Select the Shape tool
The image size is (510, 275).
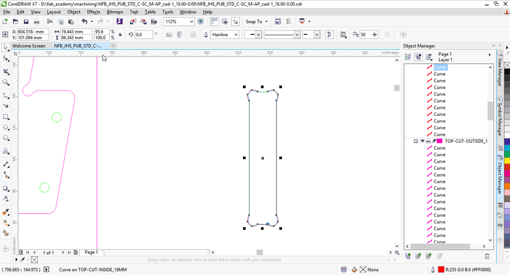click(5, 59)
